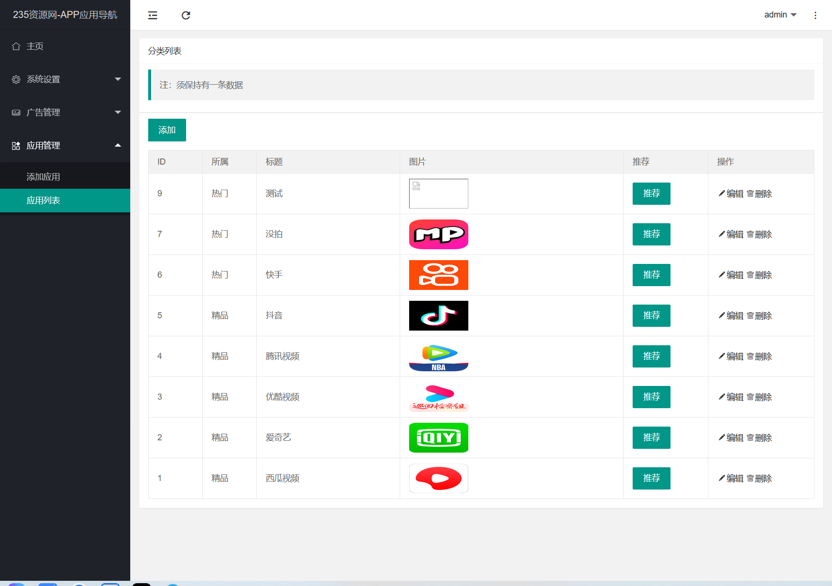Screen dimensions: 832x586
Task: Click the refresh icon in the top bar
Action: click(x=186, y=15)
